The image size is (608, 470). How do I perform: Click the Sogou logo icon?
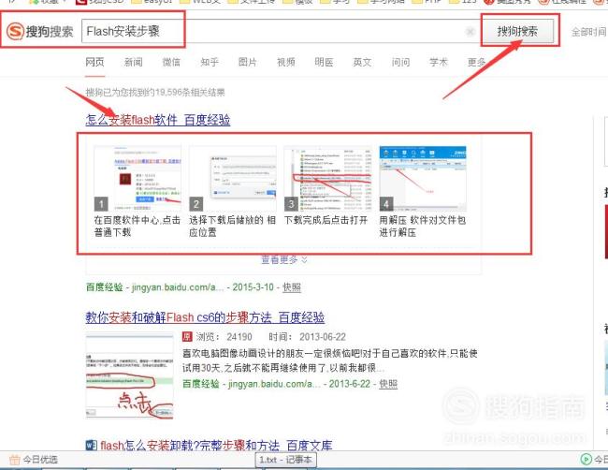point(16,31)
